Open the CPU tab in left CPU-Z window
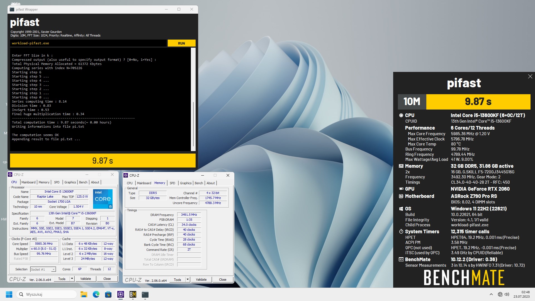Image resolution: width=535 pixels, height=301 pixels. click(x=14, y=182)
